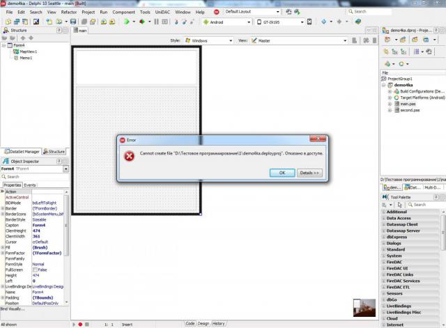Click the picture thumbnail in designer corner
This screenshot has width=446, height=328.
364,308
